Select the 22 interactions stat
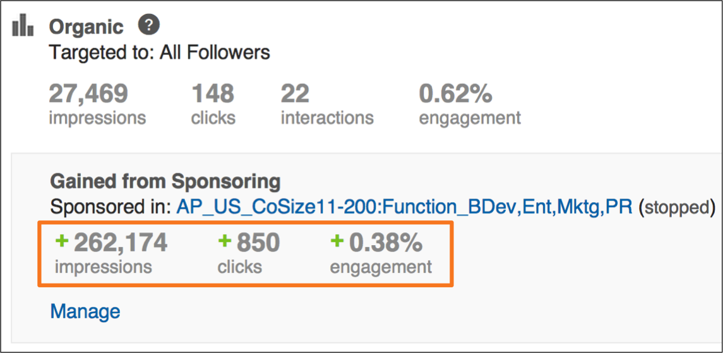This screenshot has height=353, width=723. [295, 94]
